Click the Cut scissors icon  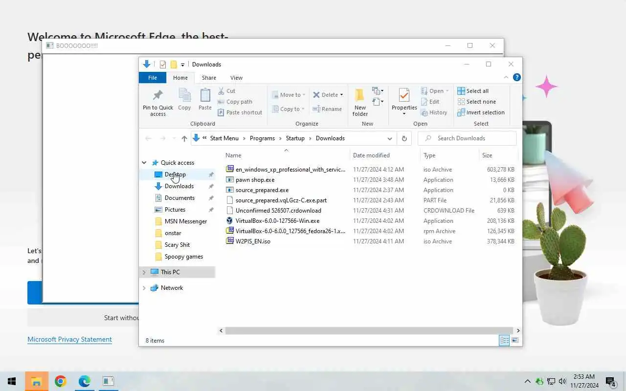(221, 91)
